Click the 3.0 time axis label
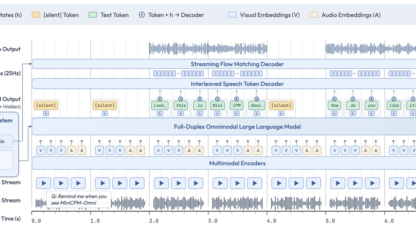Screen dimensions: 416x234 pos(213,221)
